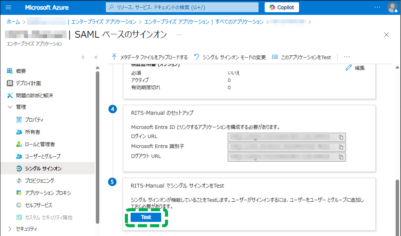Click the アプリケーション プロキシ icon
401x236 pixels.
pyautogui.click(x=19, y=193)
